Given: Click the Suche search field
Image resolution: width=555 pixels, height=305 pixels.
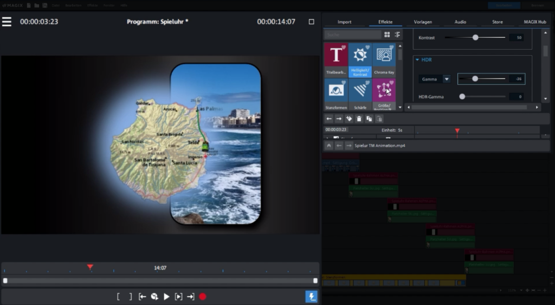Looking at the screenshot, I should click(352, 35).
